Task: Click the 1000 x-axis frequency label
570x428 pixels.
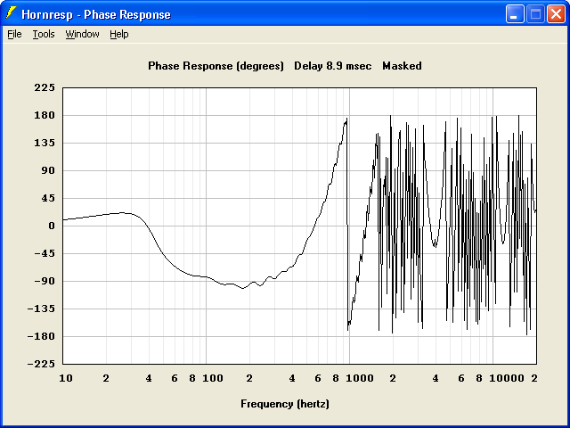Action: 360,378
